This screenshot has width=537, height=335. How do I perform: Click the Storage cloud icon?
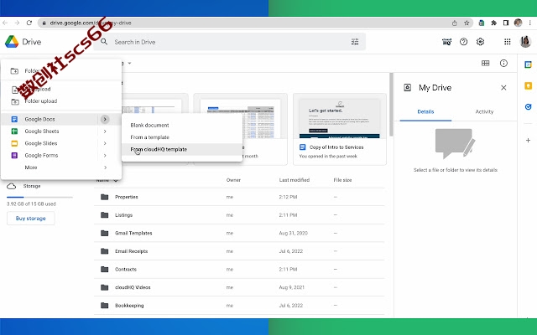pyautogui.click(x=11, y=186)
